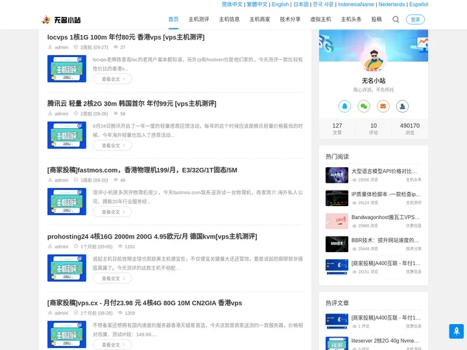
Task: Open the 技术分享 nav item
Action: pyautogui.click(x=290, y=19)
